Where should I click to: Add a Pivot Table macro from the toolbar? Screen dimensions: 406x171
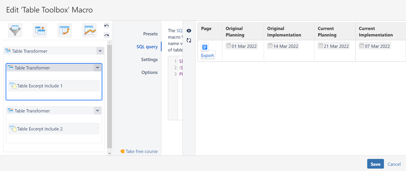[65, 30]
